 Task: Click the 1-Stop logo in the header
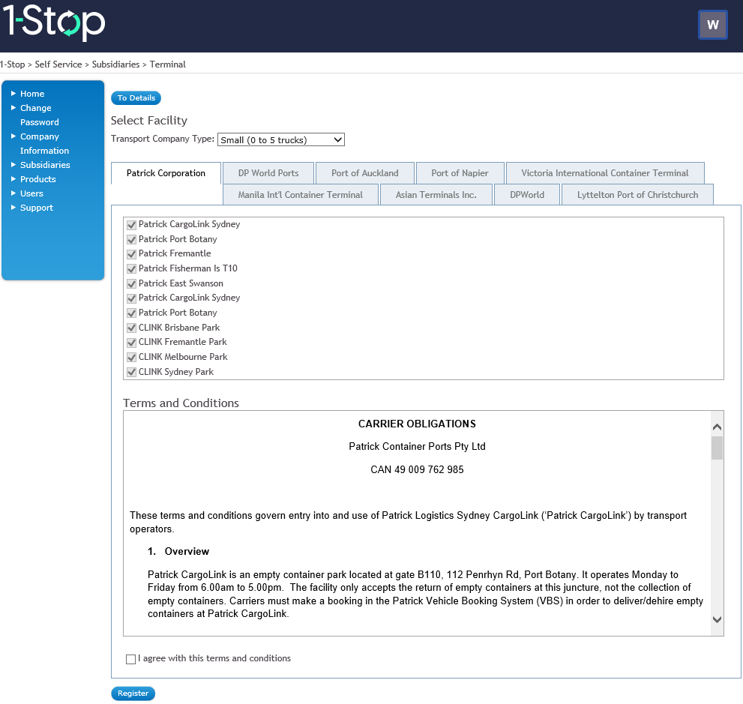click(53, 22)
